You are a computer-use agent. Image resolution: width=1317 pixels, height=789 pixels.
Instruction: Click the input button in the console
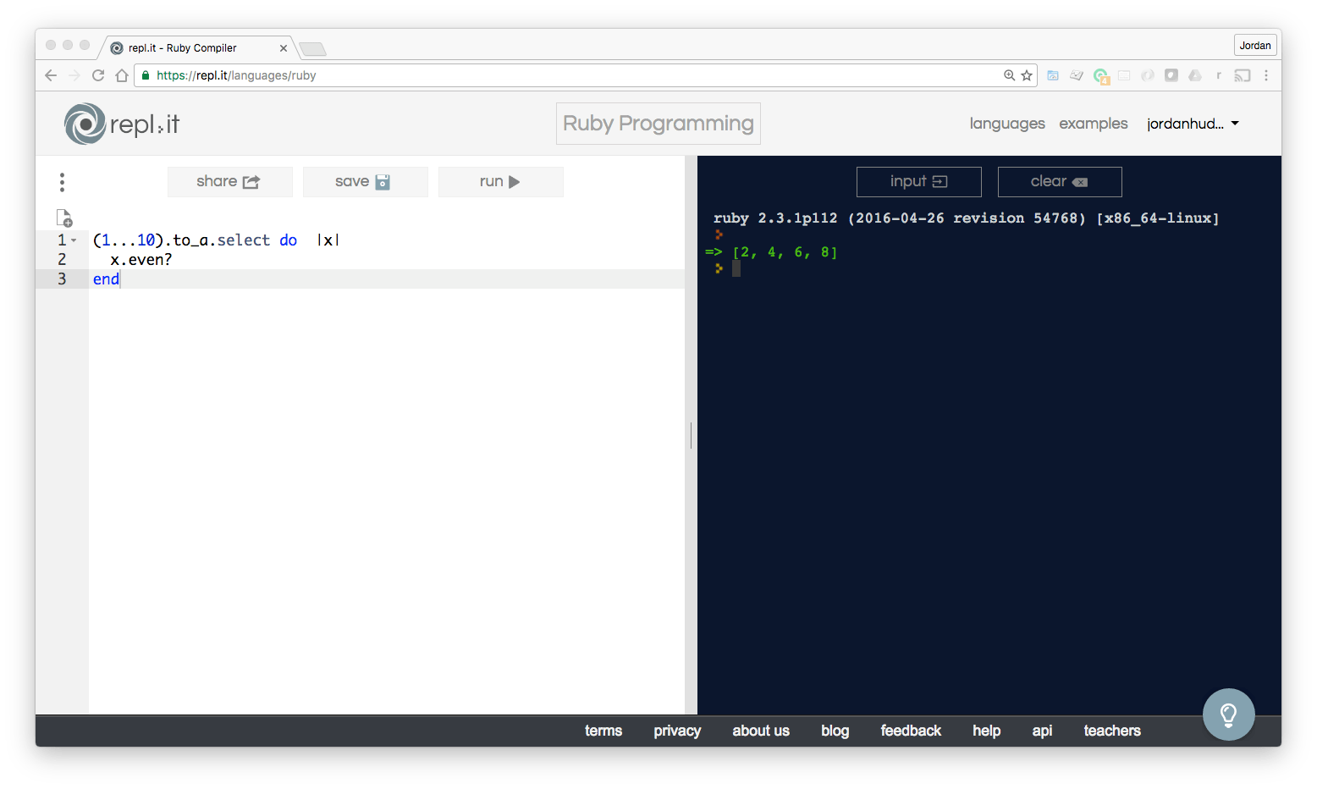918,182
